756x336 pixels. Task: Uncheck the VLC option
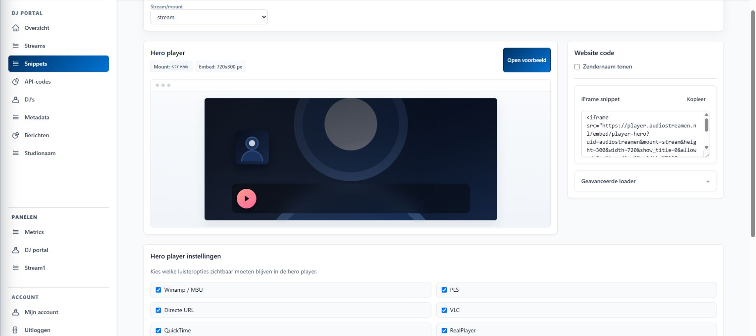444,310
